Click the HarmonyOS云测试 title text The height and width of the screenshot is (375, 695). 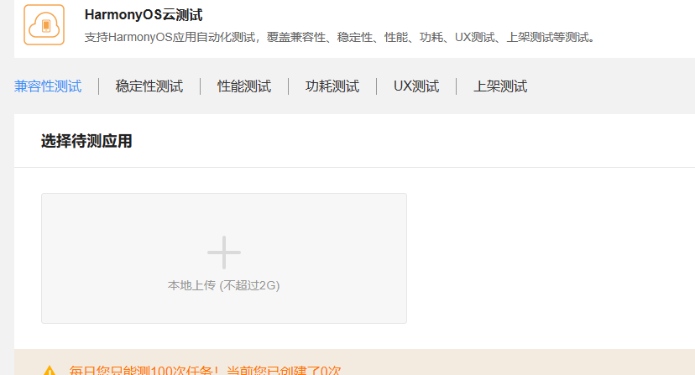tap(144, 14)
